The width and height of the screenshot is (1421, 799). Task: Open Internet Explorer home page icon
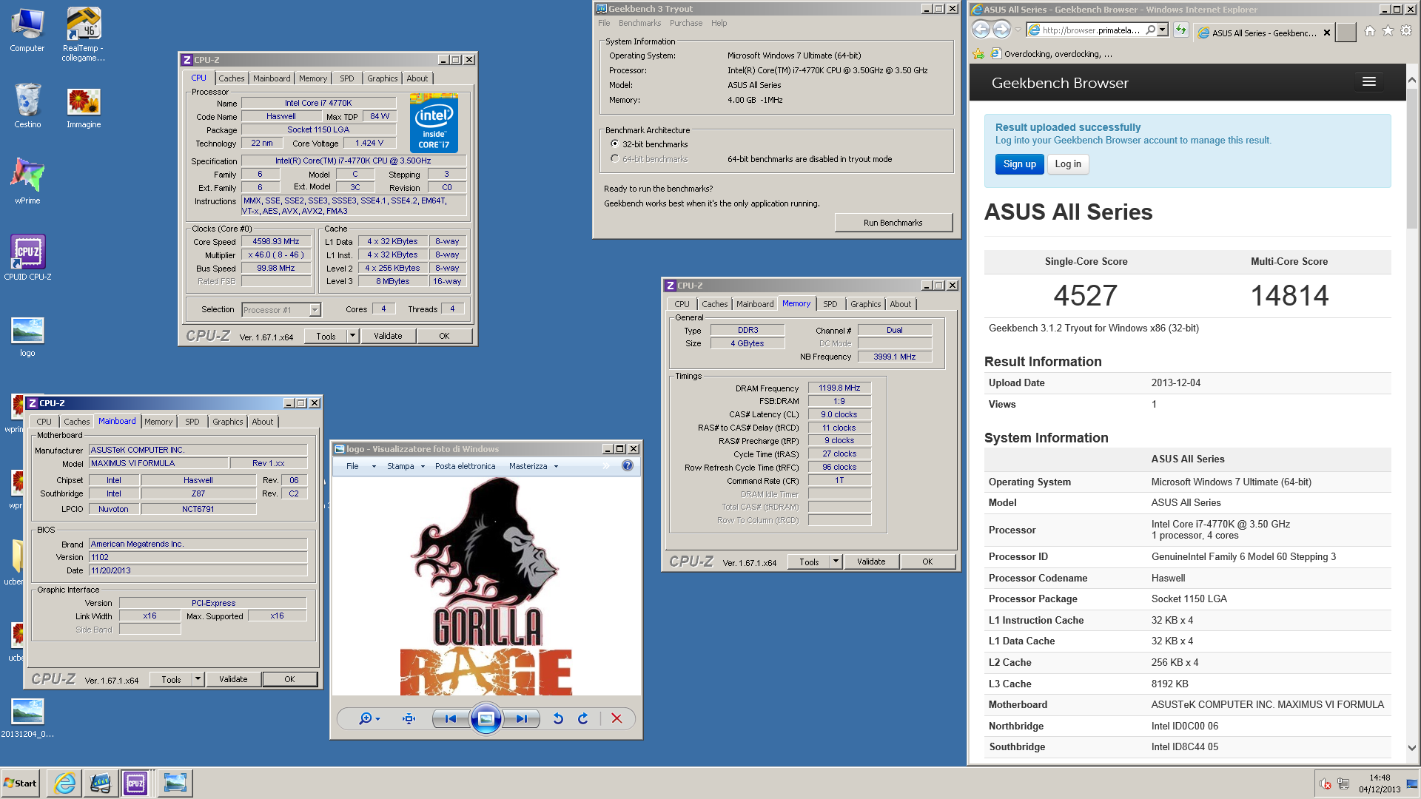pyautogui.click(x=1369, y=30)
